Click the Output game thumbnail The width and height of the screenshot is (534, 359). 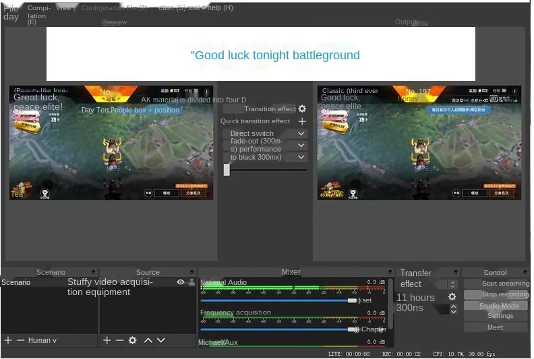tap(419, 143)
